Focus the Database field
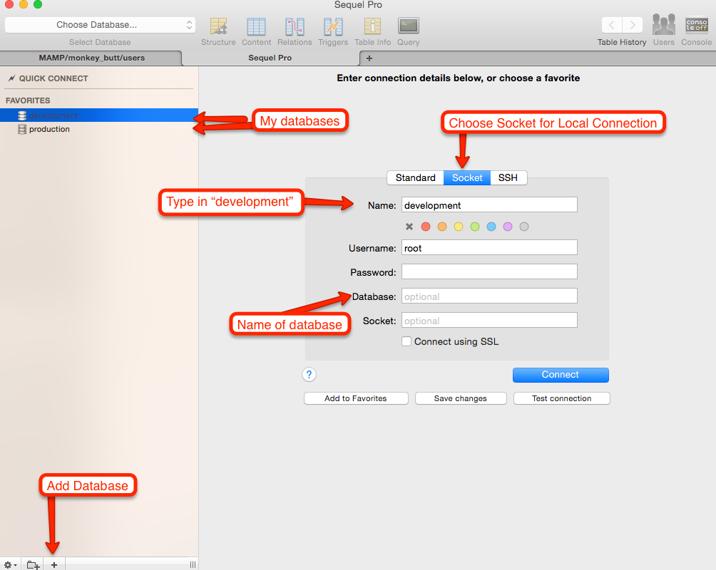 (x=489, y=296)
